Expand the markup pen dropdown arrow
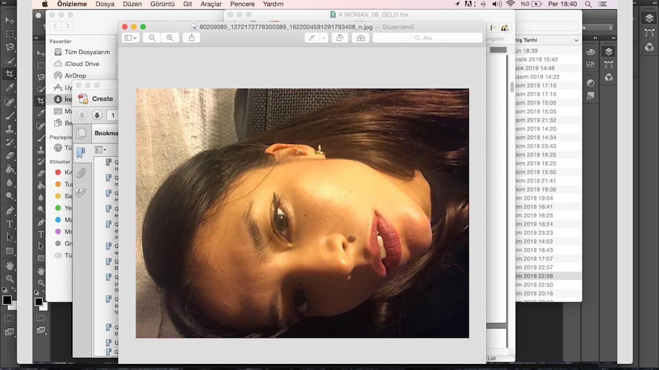659x370 pixels. pyautogui.click(x=323, y=38)
